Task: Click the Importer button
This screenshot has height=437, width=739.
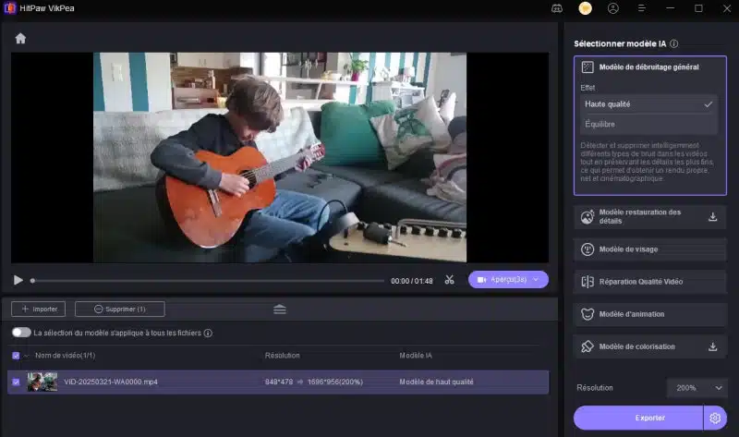Action: pos(38,310)
